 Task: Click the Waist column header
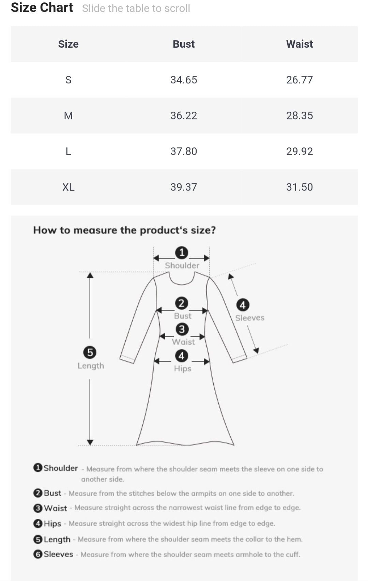point(299,44)
